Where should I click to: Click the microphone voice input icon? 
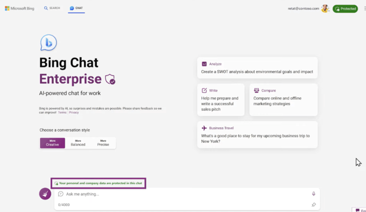(313, 194)
